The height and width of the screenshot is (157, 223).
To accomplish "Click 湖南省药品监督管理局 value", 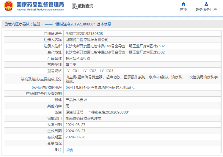I will (x=83, y=119).
